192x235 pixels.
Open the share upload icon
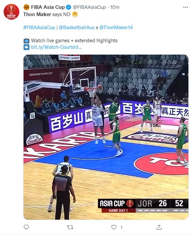point(159,227)
